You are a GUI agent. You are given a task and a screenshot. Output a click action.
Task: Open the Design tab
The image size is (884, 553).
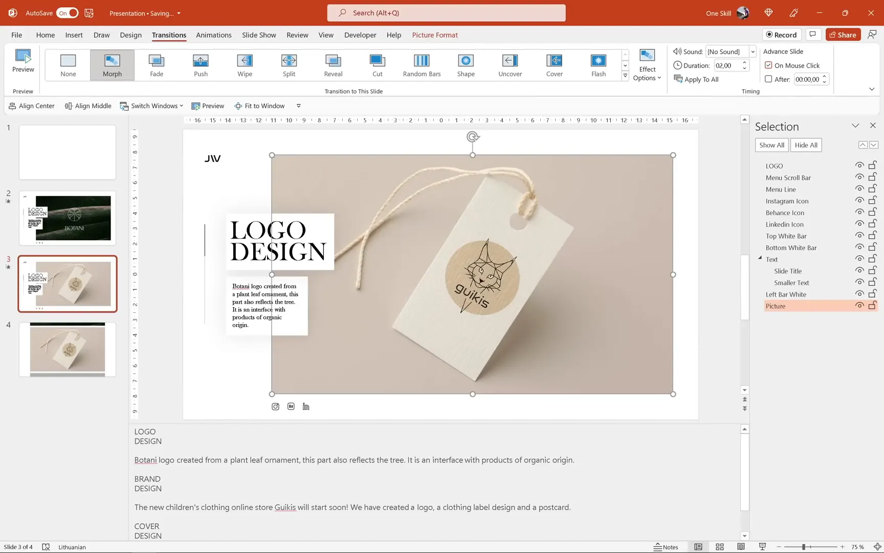click(x=131, y=35)
